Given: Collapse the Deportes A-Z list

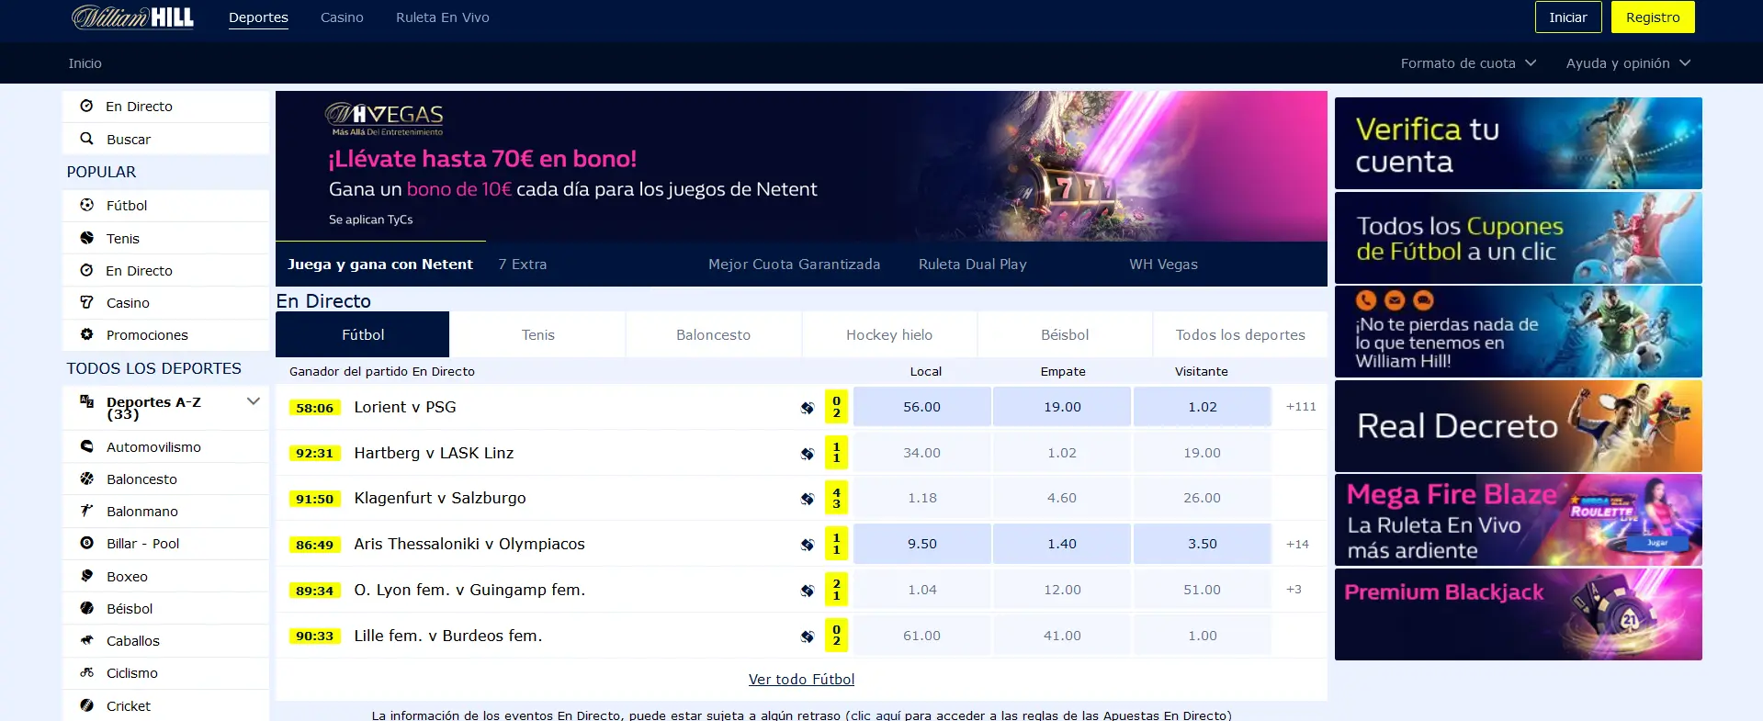Looking at the screenshot, I should tap(254, 401).
